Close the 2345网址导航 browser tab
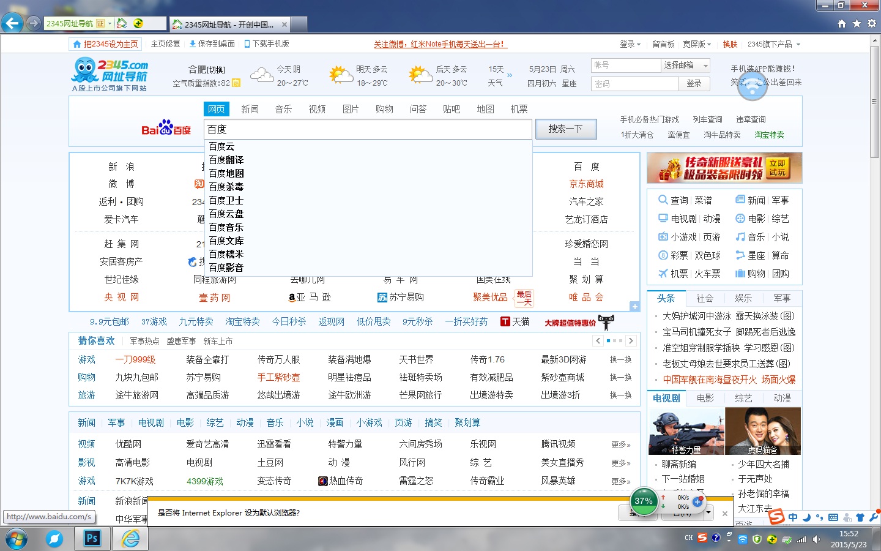This screenshot has height=551, width=881. tap(284, 24)
